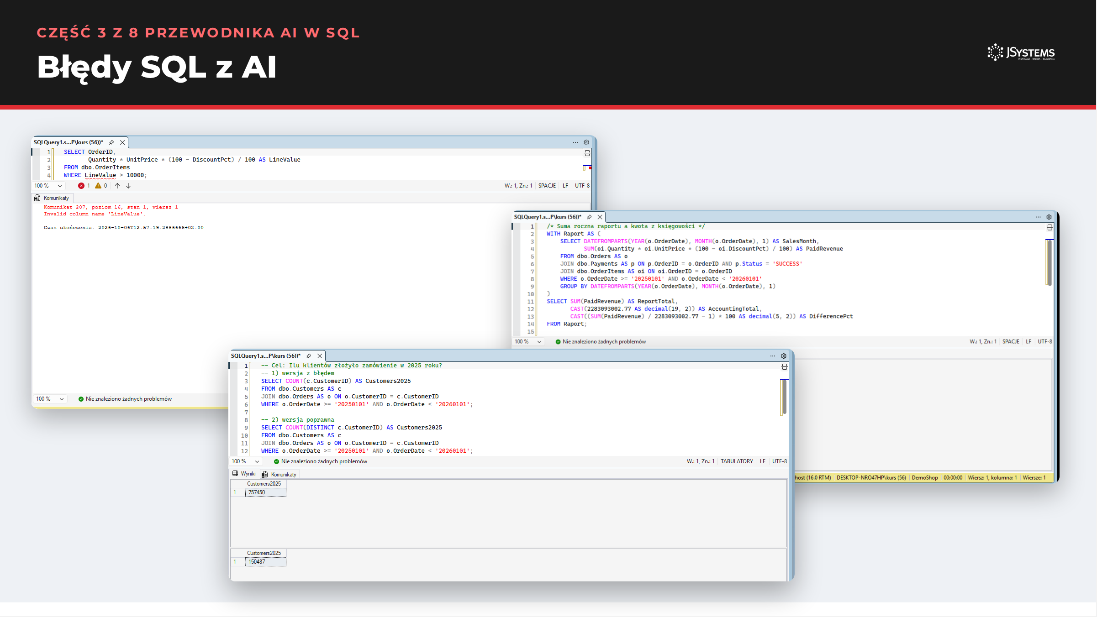
Task: Close the tab in the top-left query window
Action: click(122, 142)
